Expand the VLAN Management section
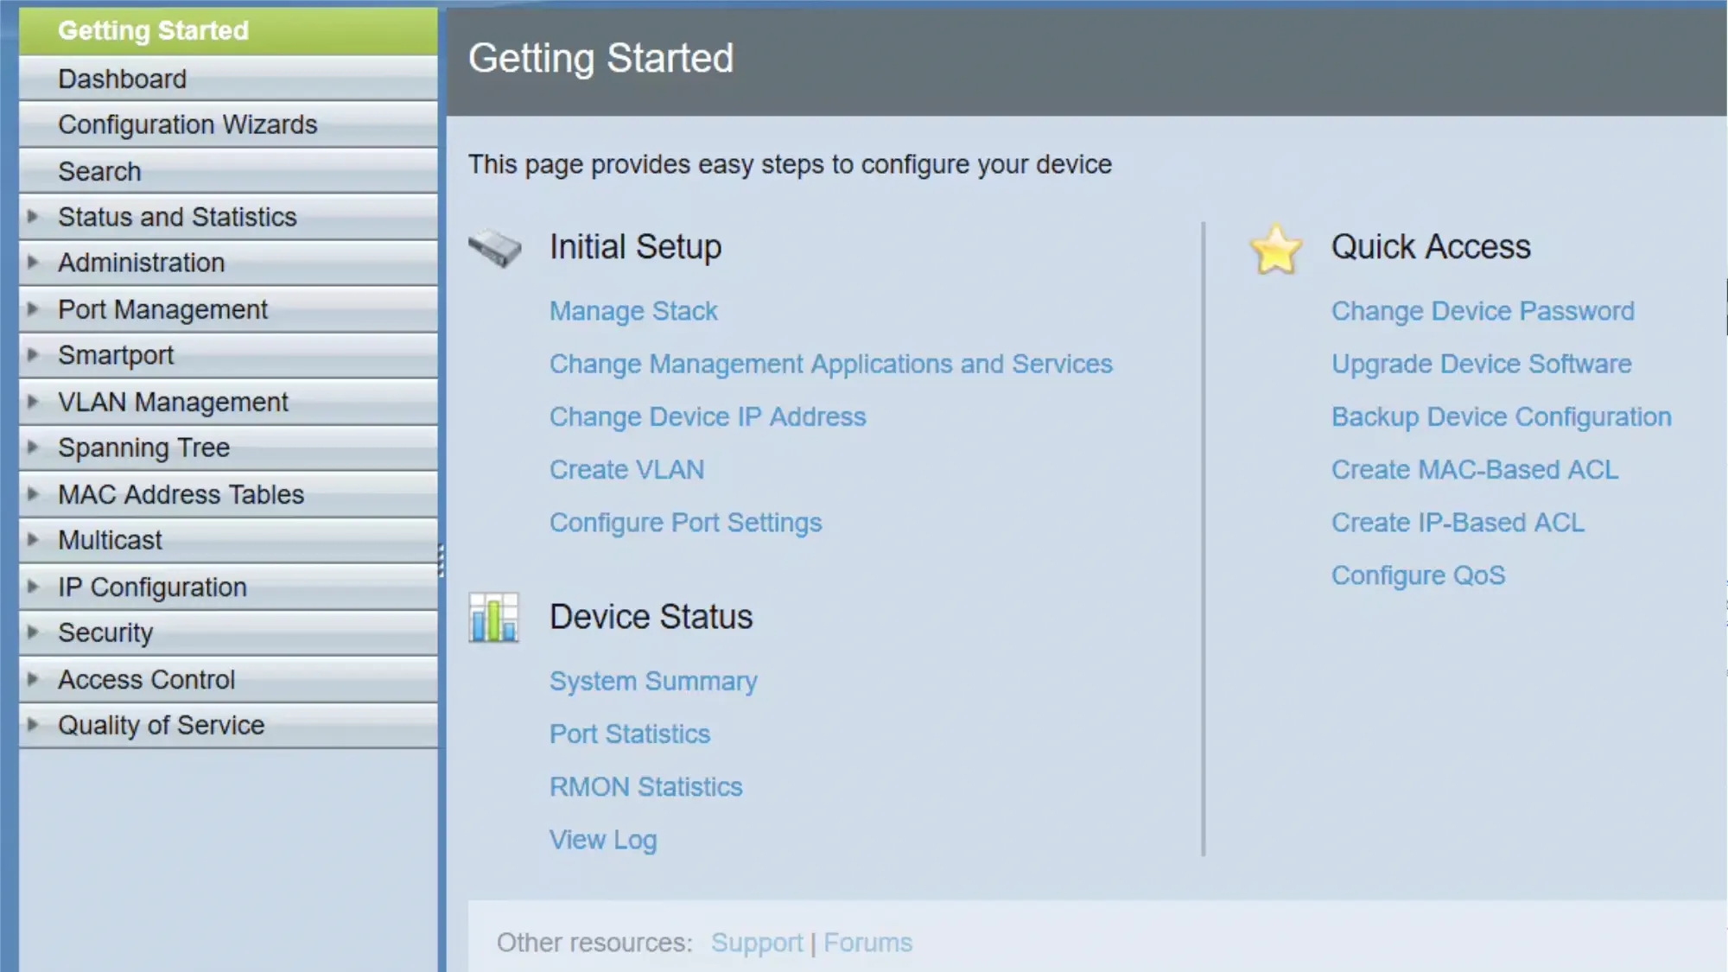The width and height of the screenshot is (1728, 972). click(x=173, y=401)
